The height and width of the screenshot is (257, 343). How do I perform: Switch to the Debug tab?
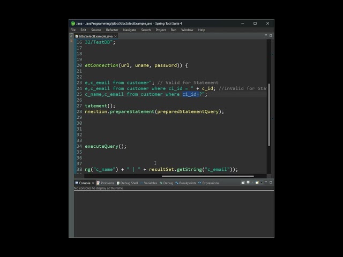167,183
